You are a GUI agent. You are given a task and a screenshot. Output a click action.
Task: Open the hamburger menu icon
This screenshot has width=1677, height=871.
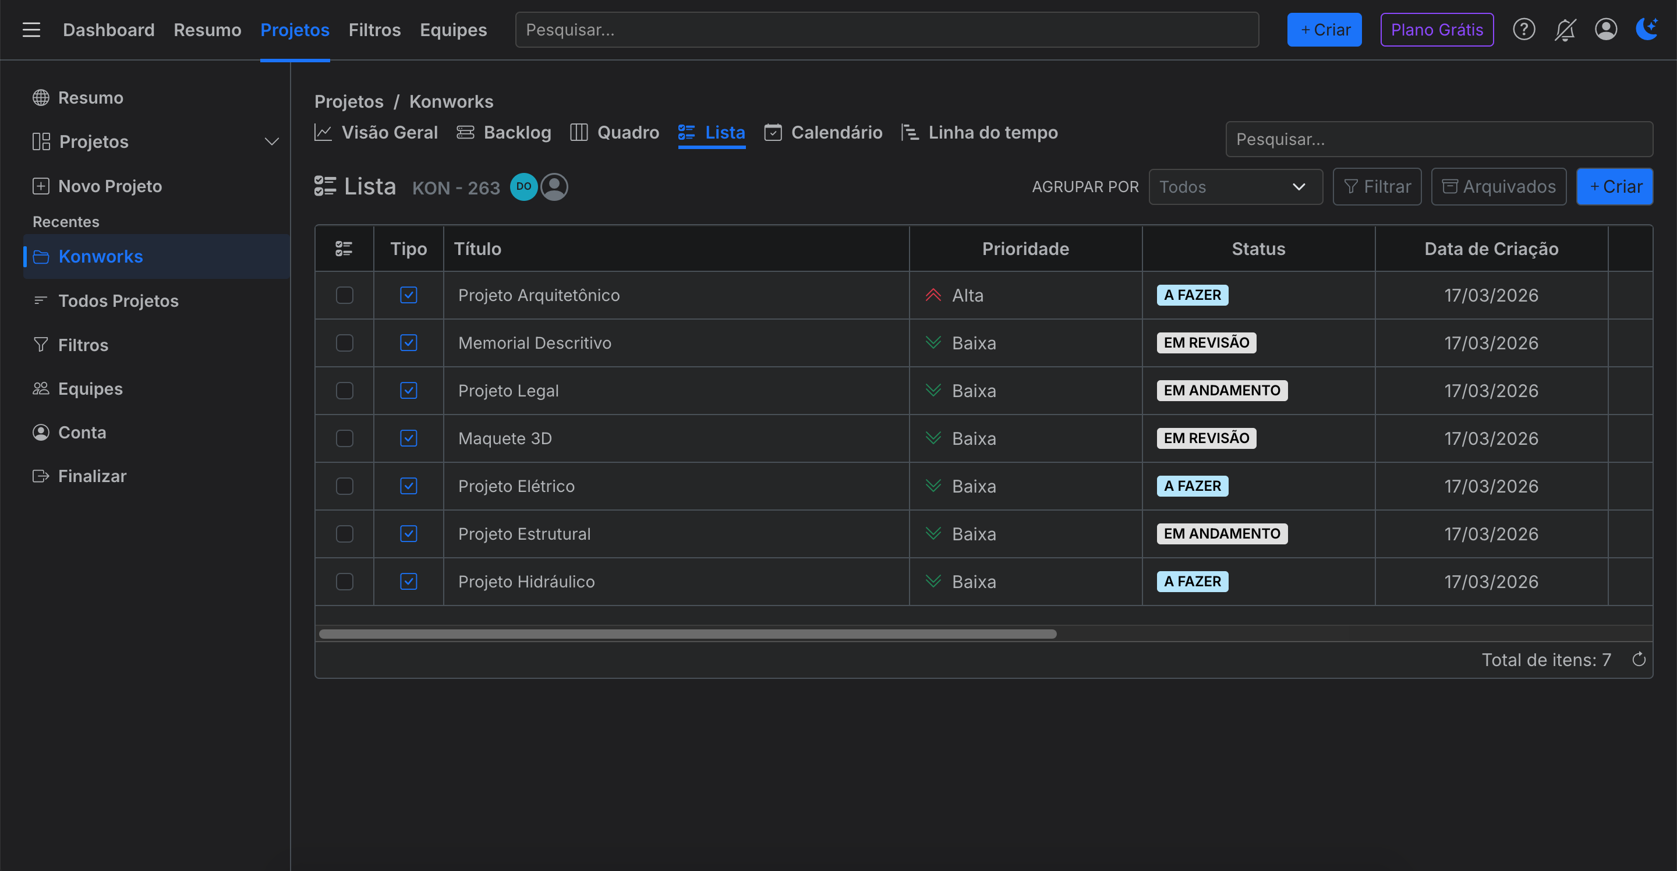[31, 29]
